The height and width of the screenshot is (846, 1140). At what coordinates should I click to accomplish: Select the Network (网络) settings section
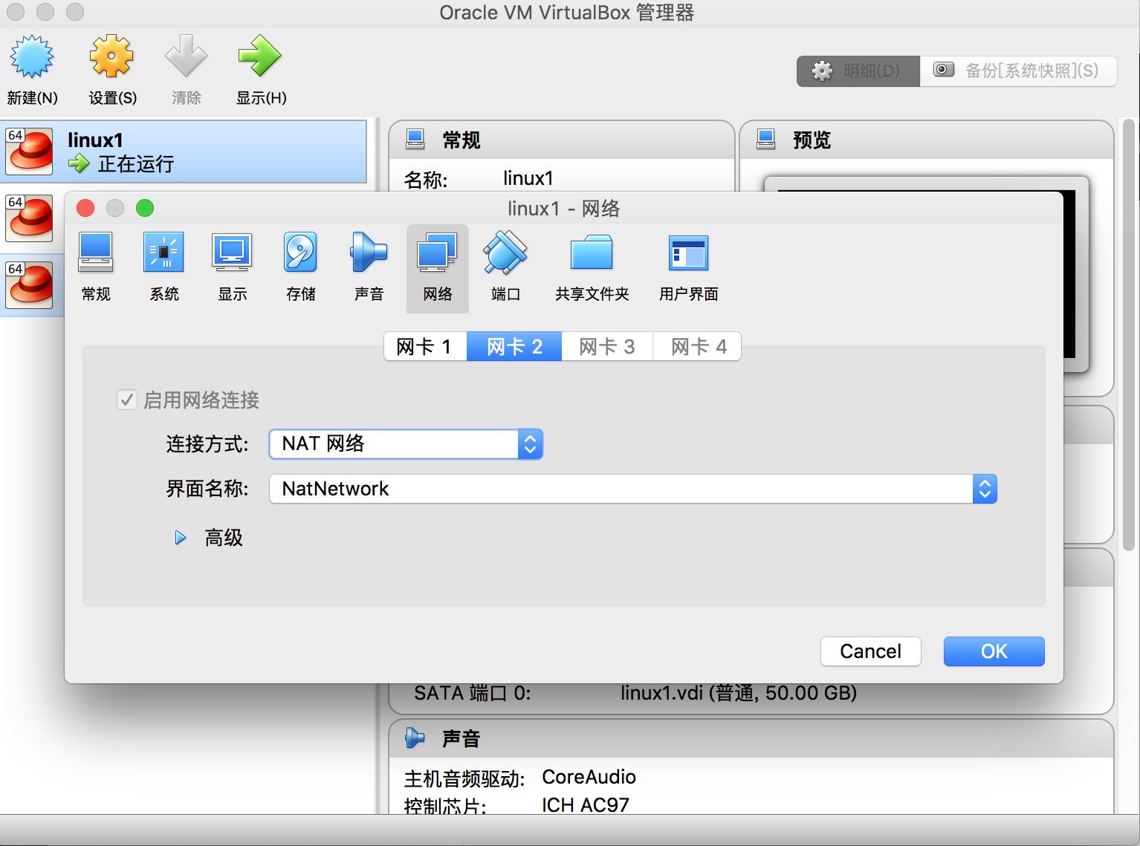click(x=438, y=267)
